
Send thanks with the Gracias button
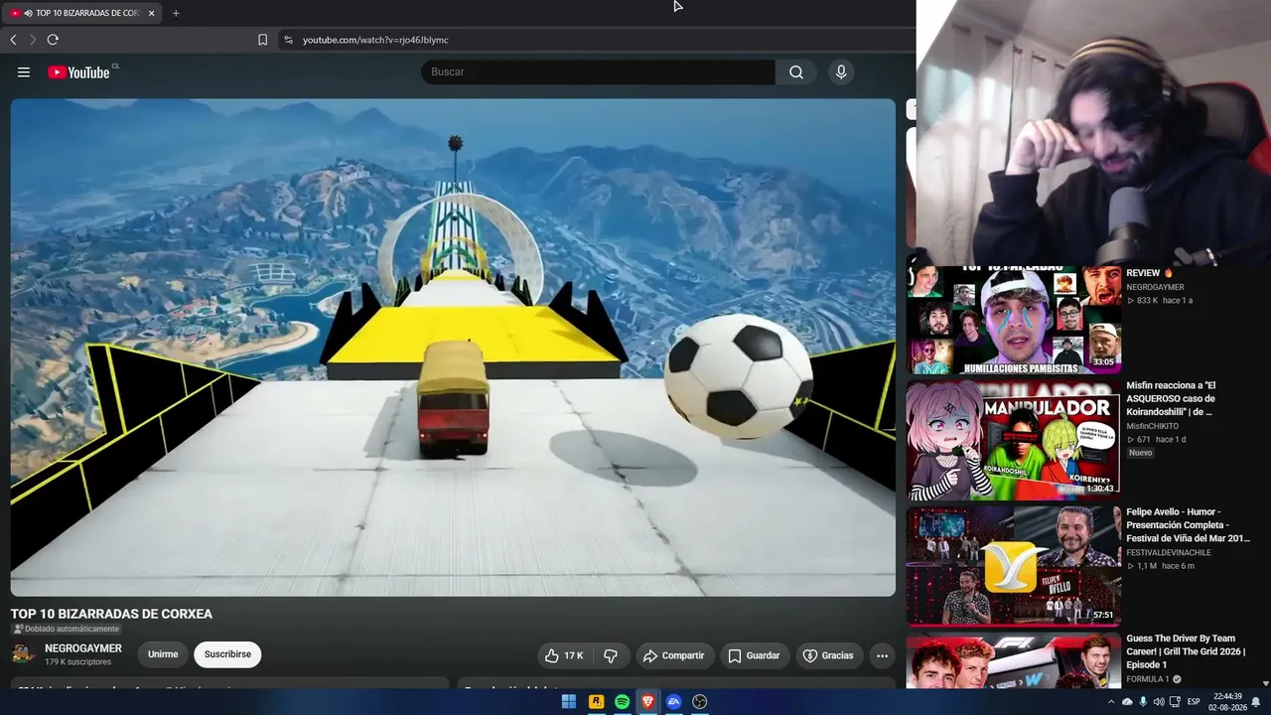click(828, 655)
